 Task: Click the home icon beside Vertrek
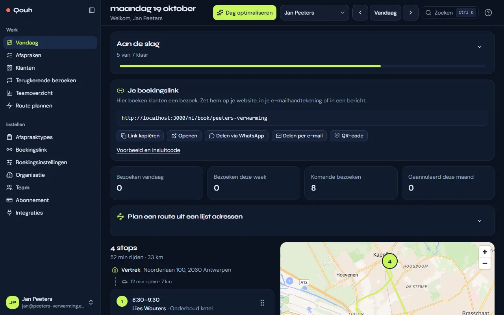click(115, 270)
